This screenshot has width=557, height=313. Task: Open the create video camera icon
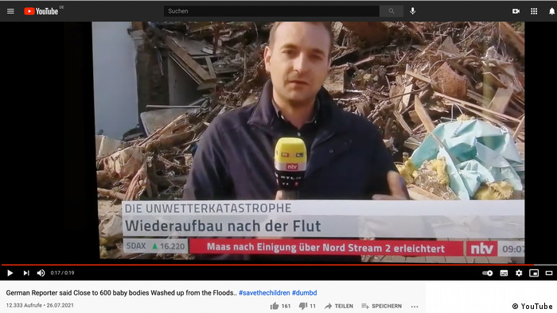(x=516, y=11)
